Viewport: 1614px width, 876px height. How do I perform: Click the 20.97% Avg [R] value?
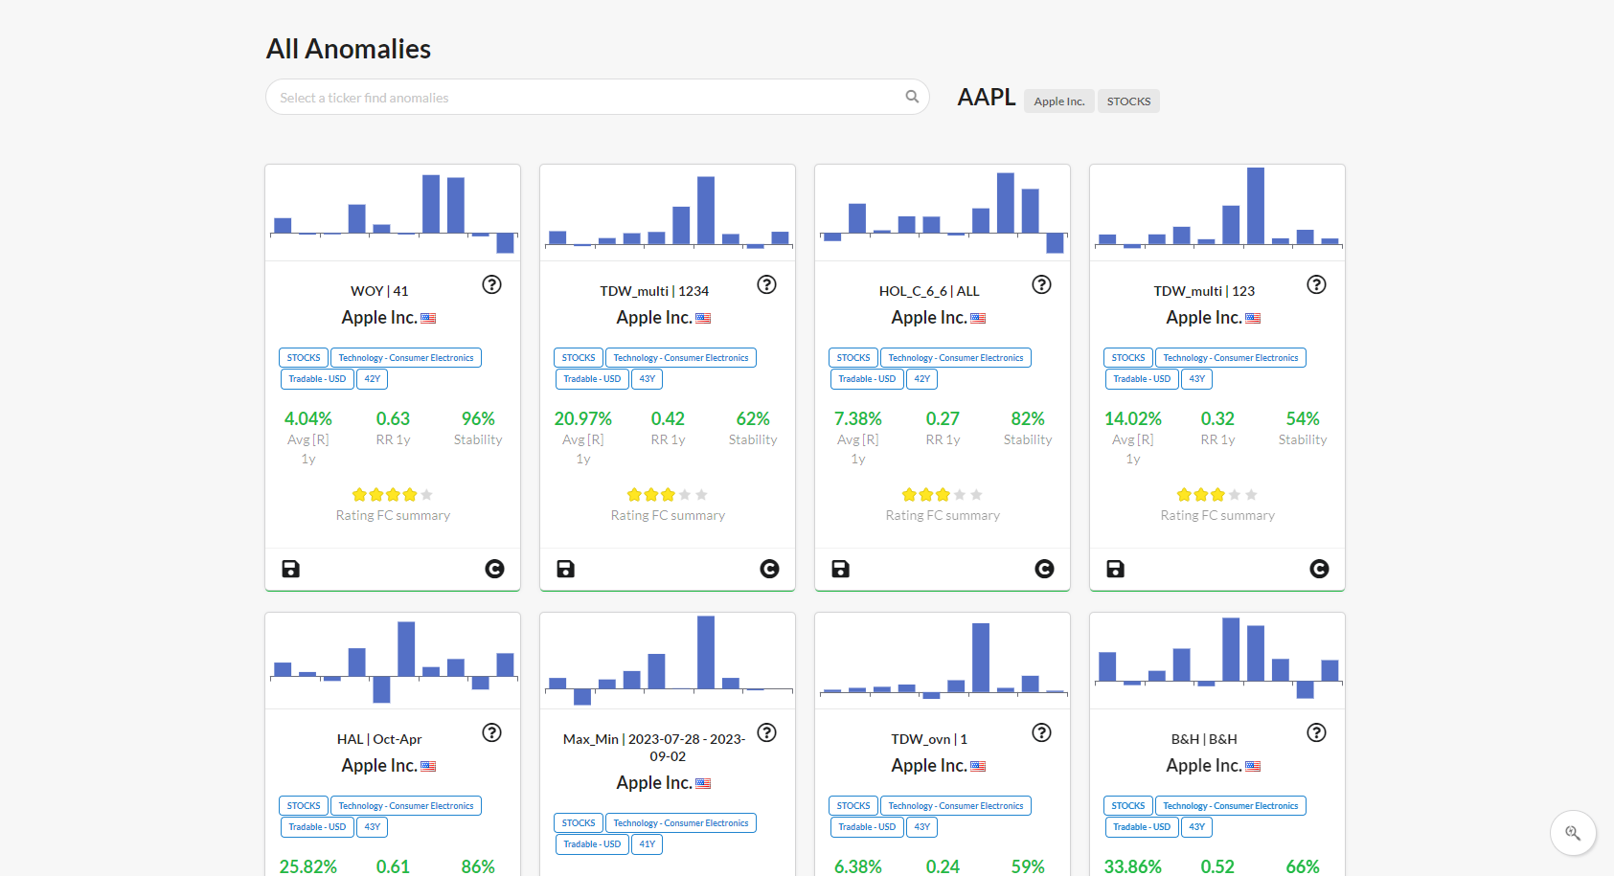[583, 418]
